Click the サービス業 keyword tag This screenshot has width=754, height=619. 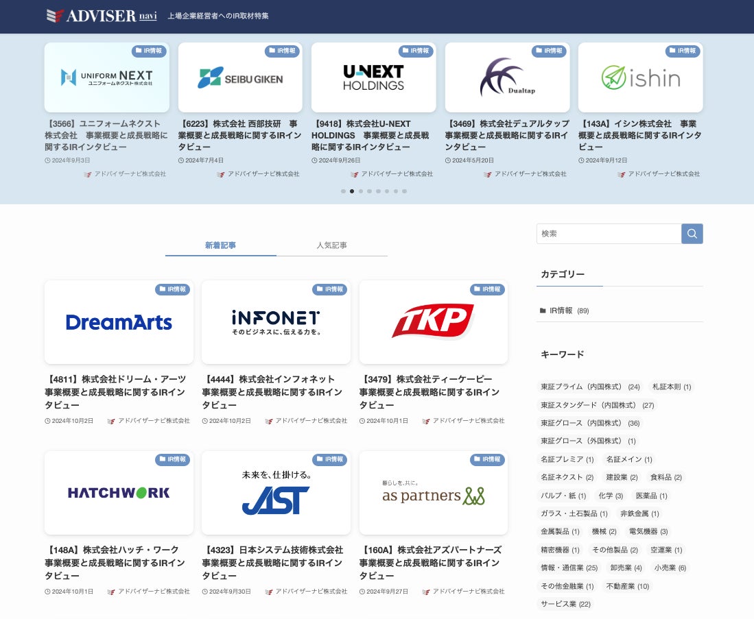(x=565, y=604)
